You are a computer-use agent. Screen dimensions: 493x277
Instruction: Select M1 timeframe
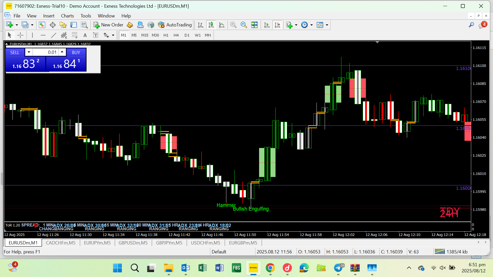[x=124, y=35]
